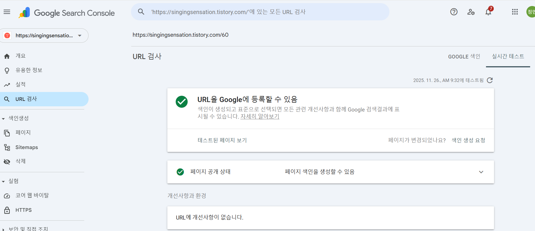Click the 페이지가 변경되었나요? text
This screenshot has width=535, height=231.
coord(417,140)
